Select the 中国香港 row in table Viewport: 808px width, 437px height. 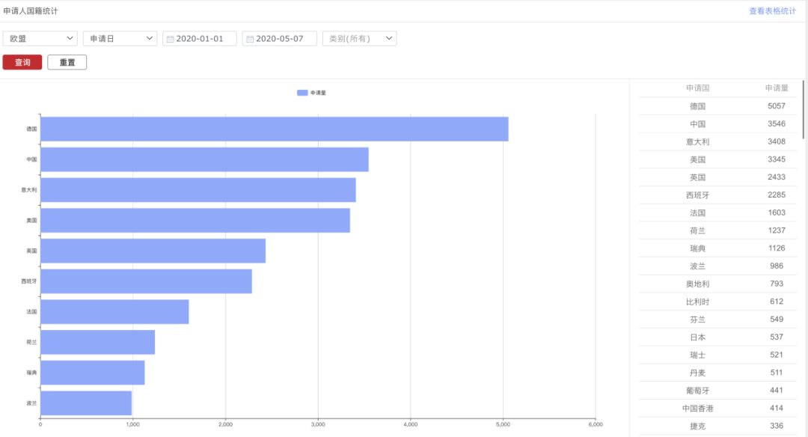pyautogui.click(x=717, y=408)
